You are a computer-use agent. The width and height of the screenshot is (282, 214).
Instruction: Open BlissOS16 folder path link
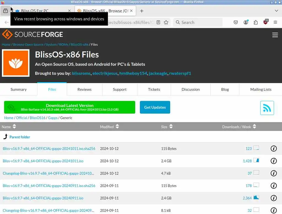pos(37,118)
